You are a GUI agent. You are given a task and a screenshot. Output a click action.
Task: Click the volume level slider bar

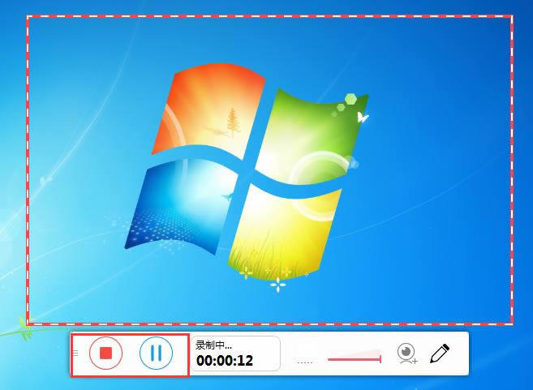tap(353, 358)
